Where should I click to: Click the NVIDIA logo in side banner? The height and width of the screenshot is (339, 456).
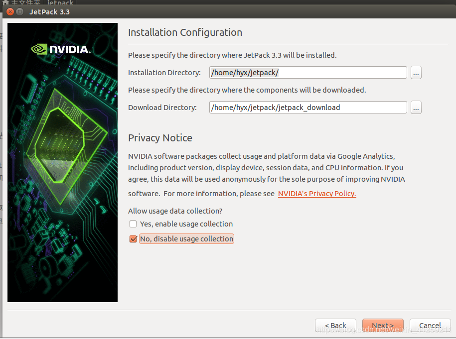[61, 49]
